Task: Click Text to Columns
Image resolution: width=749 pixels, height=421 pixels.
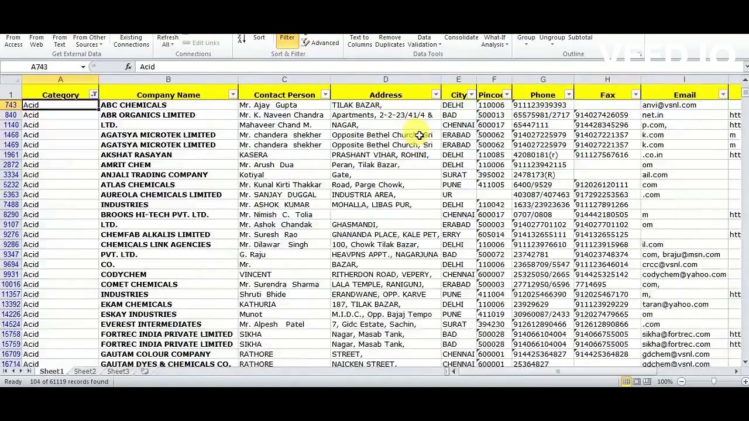Action: (359, 41)
